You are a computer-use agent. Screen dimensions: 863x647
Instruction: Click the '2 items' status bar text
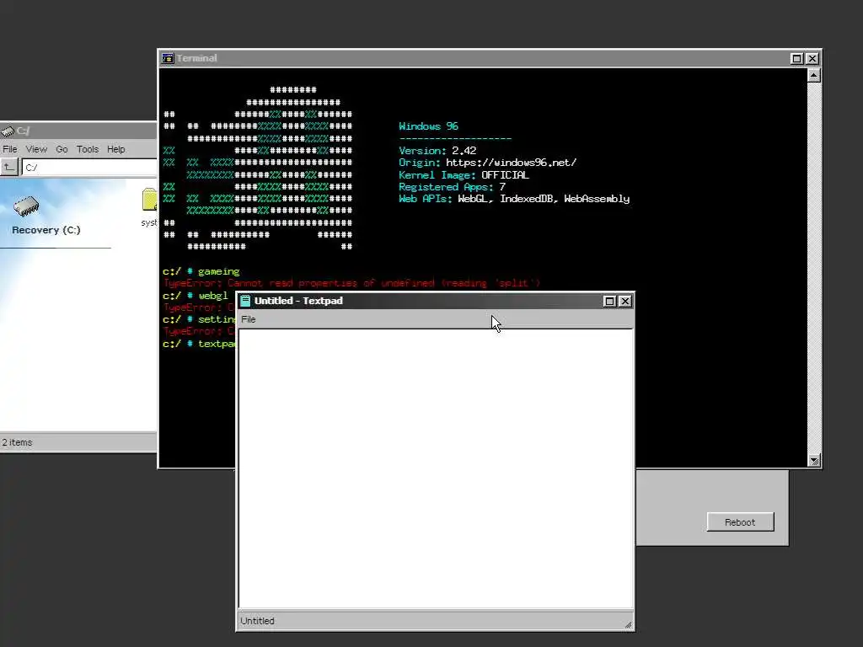point(17,442)
